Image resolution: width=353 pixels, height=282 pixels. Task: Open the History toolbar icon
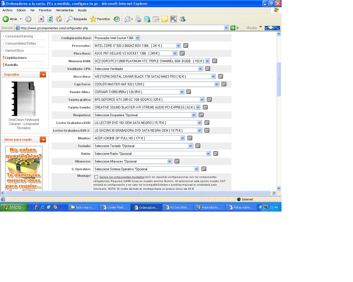(117, 19)
